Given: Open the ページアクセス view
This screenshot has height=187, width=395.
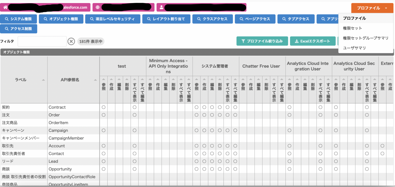Looking at the screenshot, I should 255,19.
